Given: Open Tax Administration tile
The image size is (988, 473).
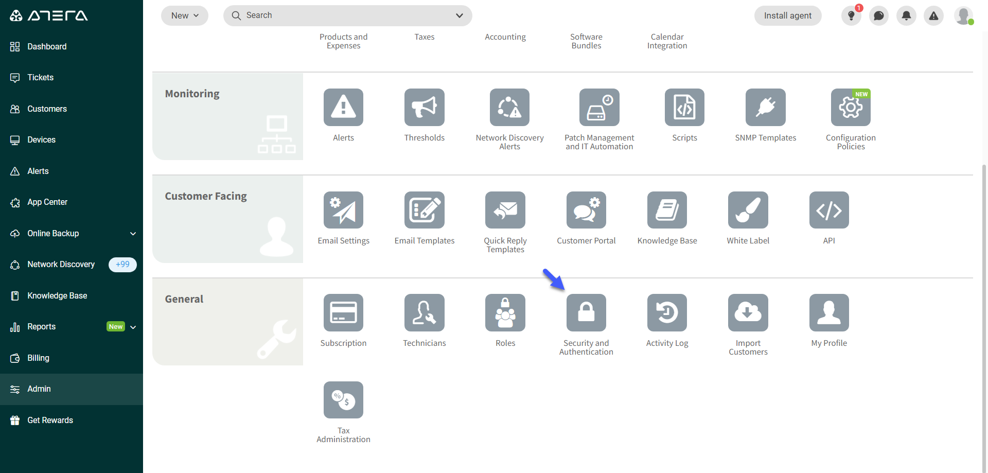Looking at the screenshot, I should (343, 400).
